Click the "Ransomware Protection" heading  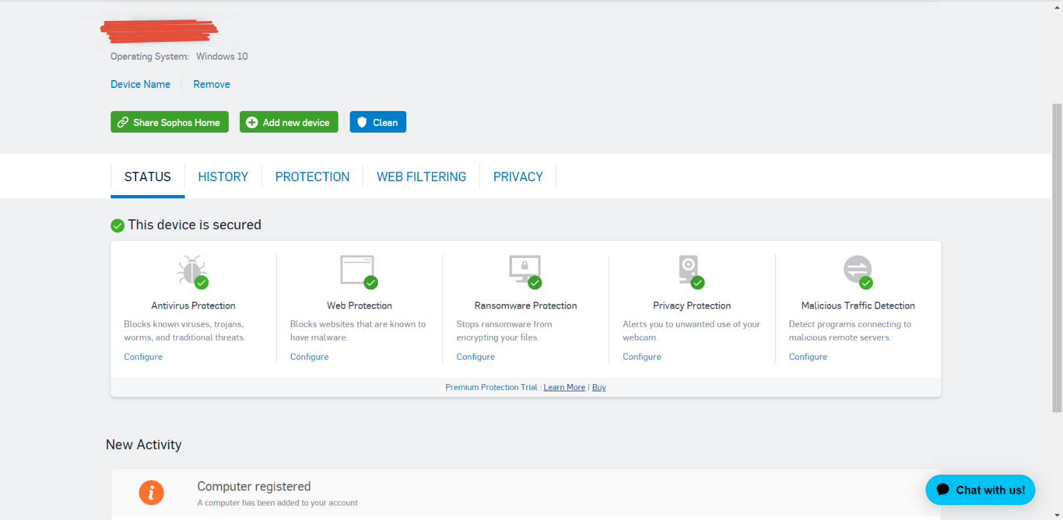pyautogui.click(x=526, y=305)
